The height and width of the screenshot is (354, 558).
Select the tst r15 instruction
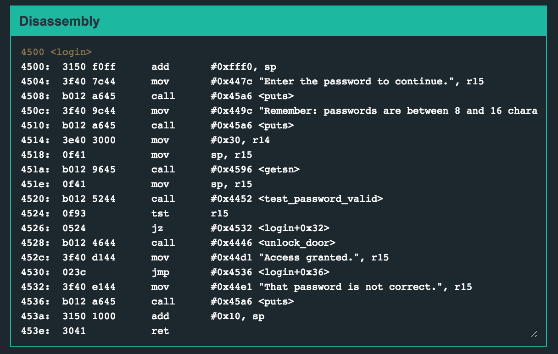pyautogui.click(x=160, y=213)
